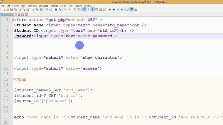Click the "access" value on line 10
This screenshot has width=223, height=125.
90,69
